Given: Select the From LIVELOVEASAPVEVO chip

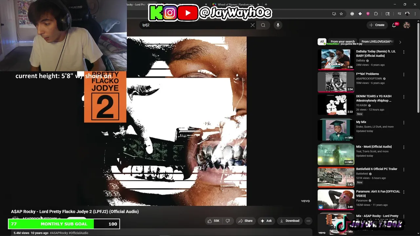Looking at the screenshot, I should [x=377, y=42].
